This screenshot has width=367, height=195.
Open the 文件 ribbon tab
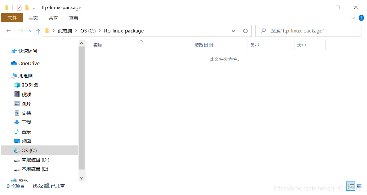12,18
